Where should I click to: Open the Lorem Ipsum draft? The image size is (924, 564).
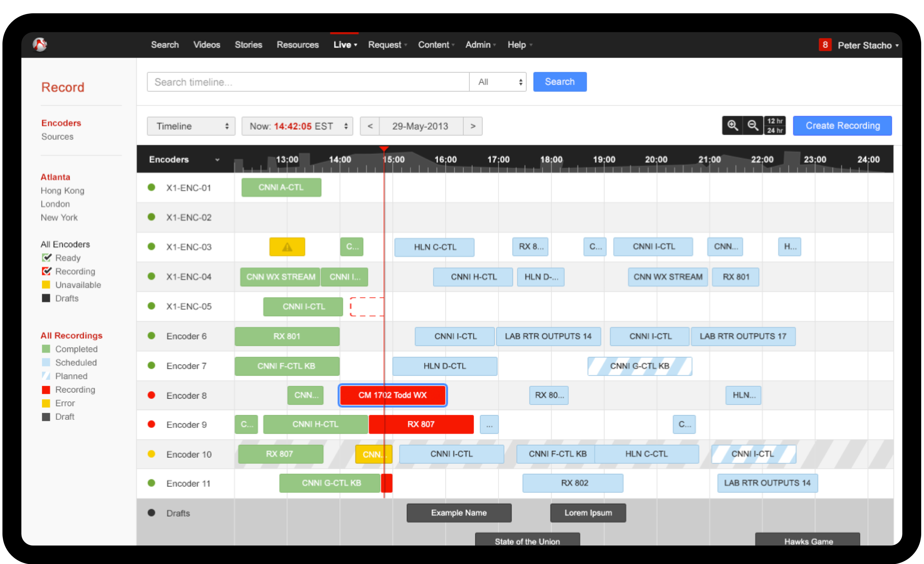coord(588,513)
